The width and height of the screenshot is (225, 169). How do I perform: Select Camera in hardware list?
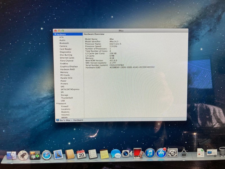pyautogui.click(x=63, y=46)
